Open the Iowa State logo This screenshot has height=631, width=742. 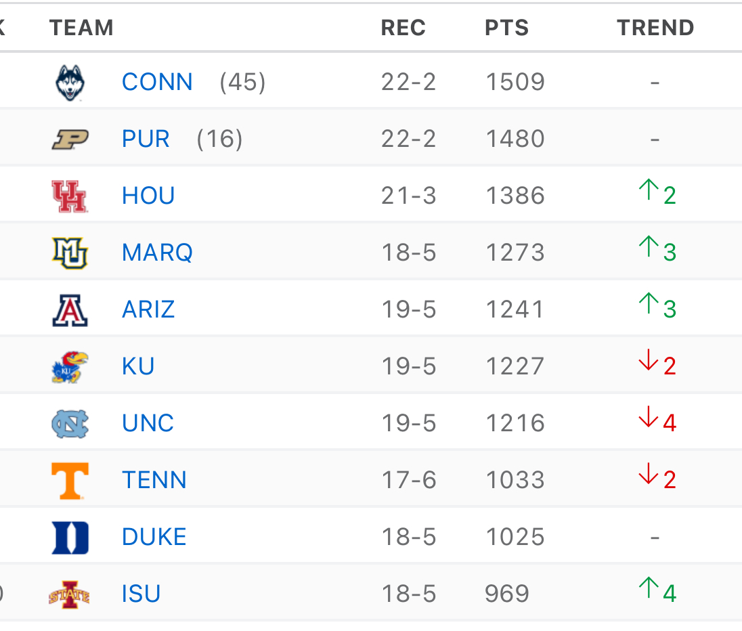70,594
